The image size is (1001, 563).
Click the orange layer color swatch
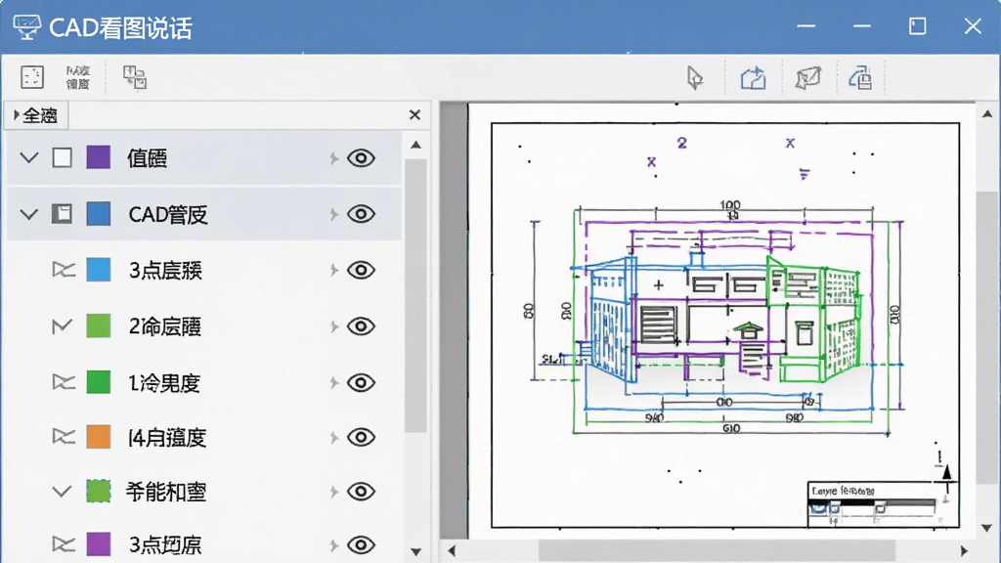click(99, 437)
